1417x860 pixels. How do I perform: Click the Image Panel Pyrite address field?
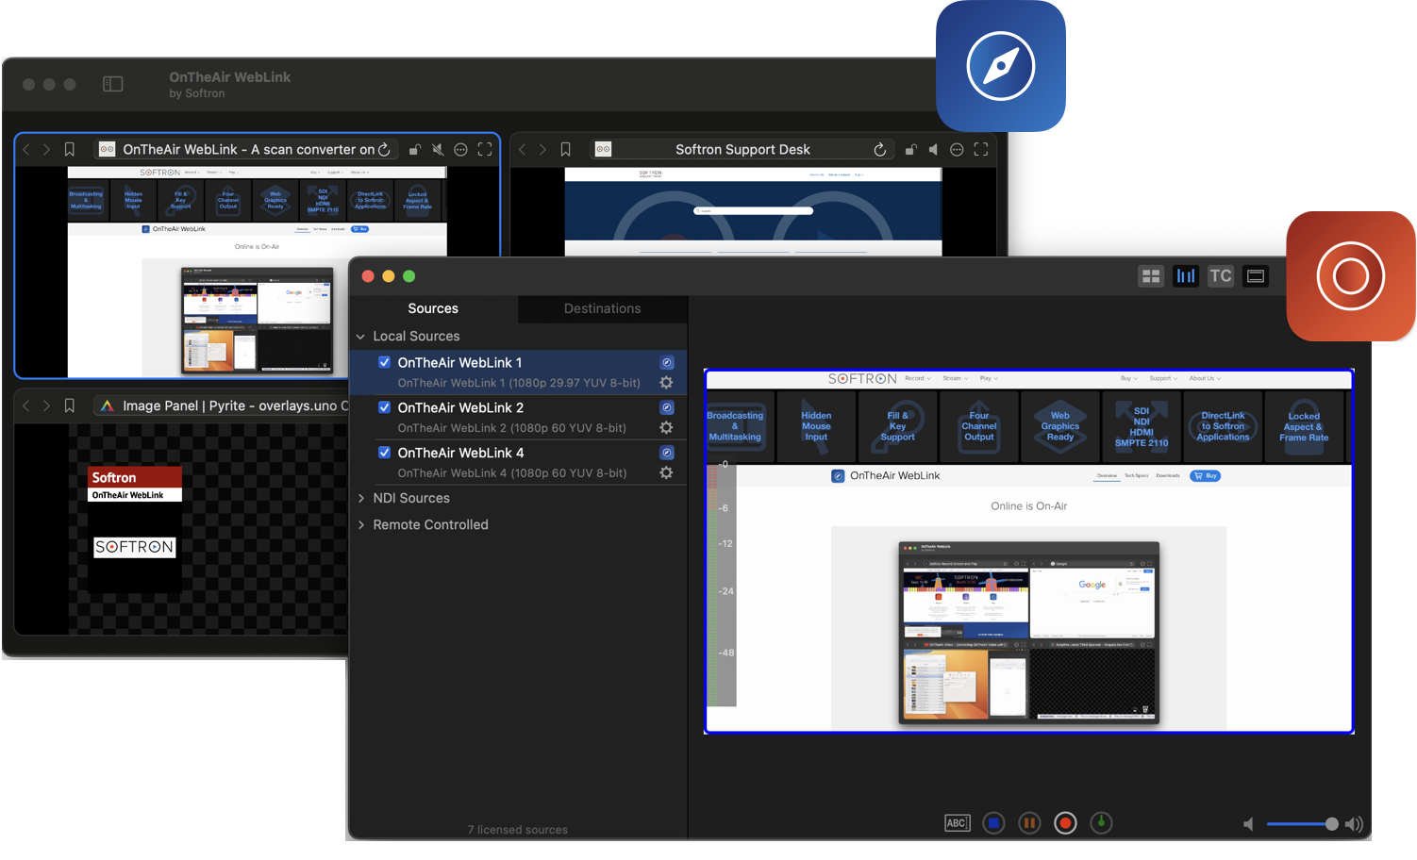221,405
